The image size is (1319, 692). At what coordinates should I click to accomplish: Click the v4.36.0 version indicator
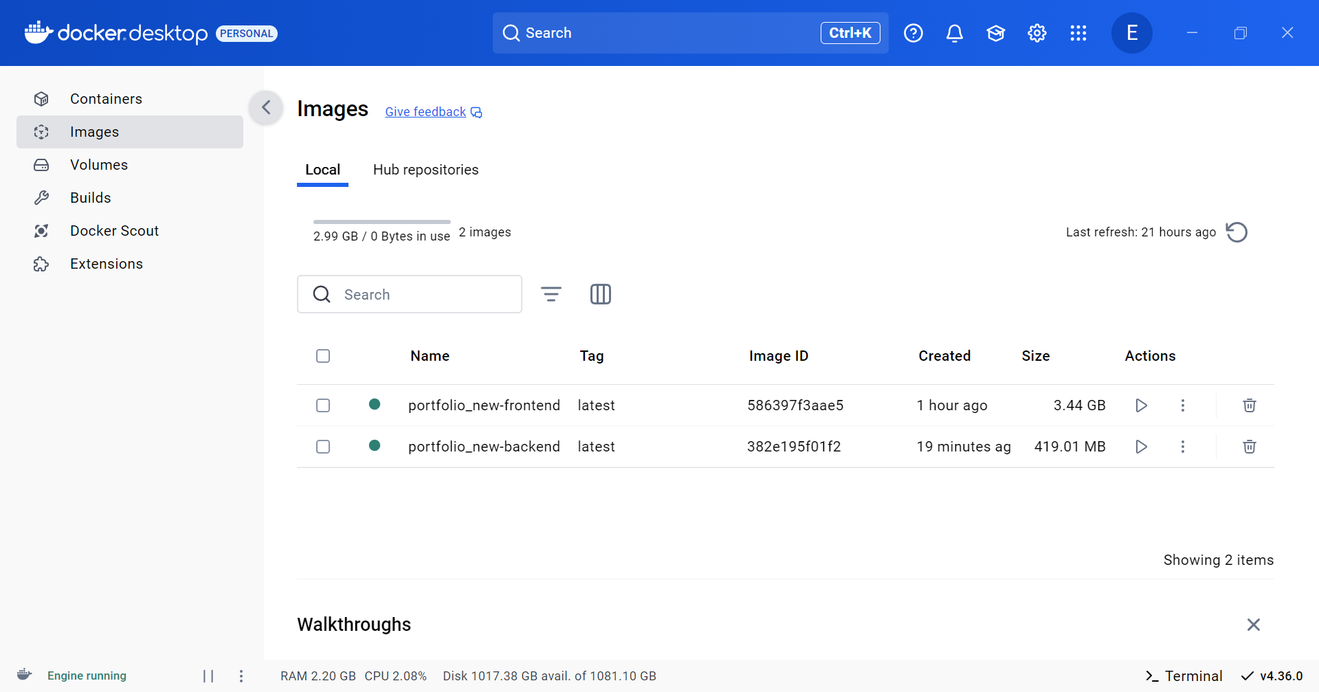click(x=1272, y=676)
